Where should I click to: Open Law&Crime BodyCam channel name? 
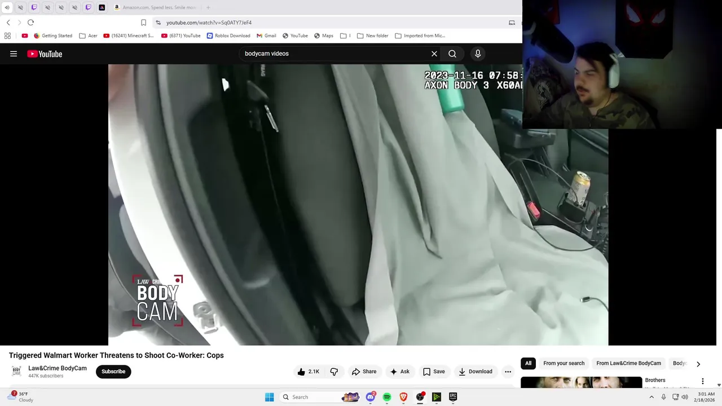(x=58, y=368)
